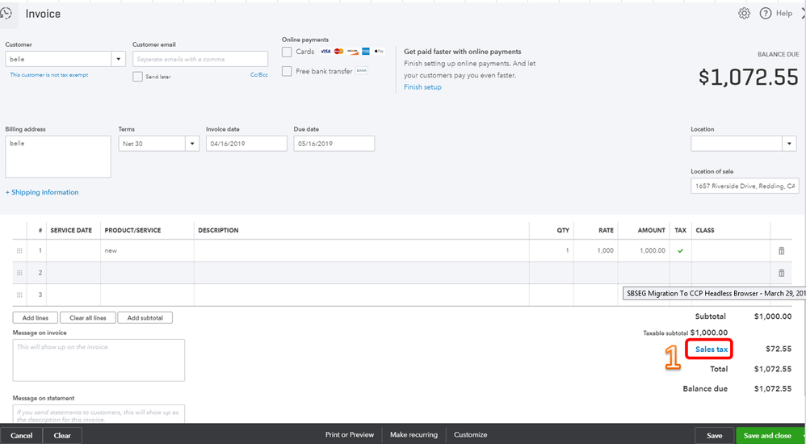The width and height of the screenshot is (806, 444).
Task: Click the green tax checkmark on line 1
Action: tap(681, 251)
